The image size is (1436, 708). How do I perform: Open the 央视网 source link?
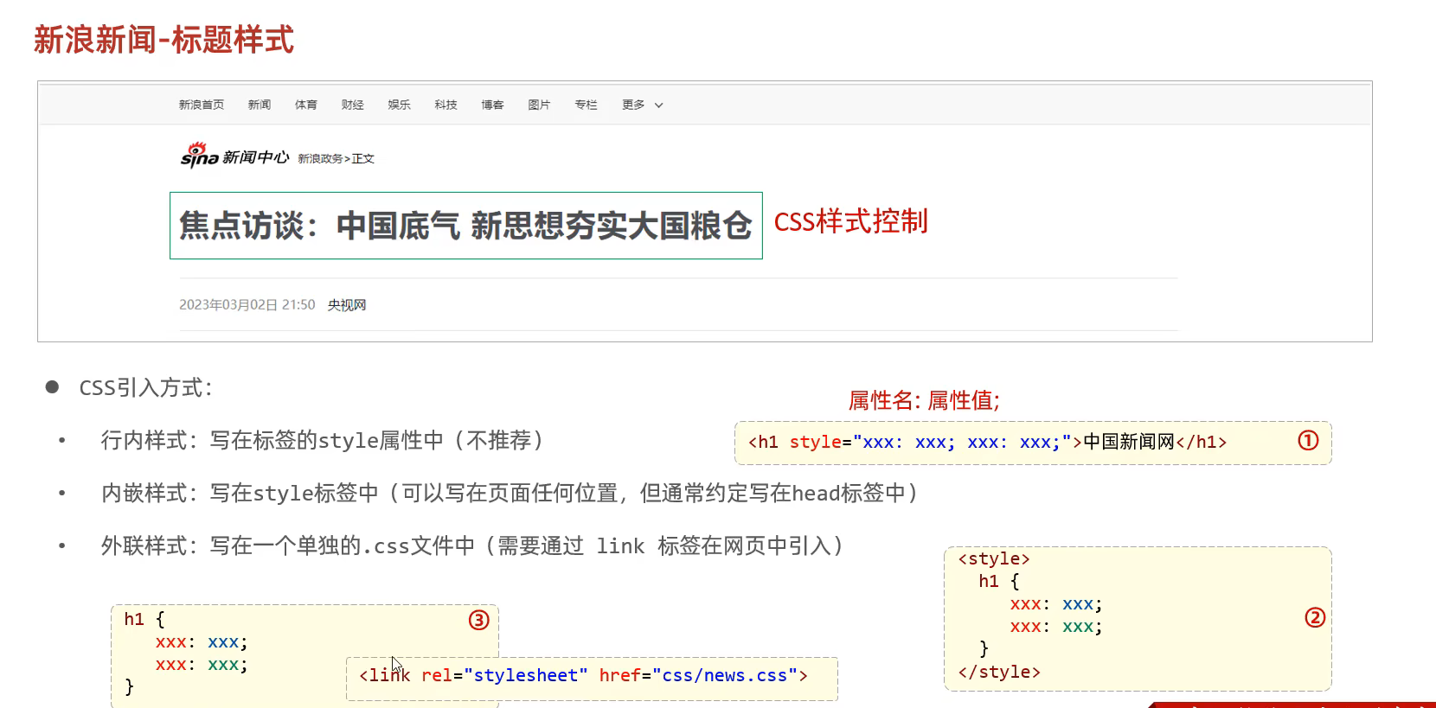coord(347,305)
